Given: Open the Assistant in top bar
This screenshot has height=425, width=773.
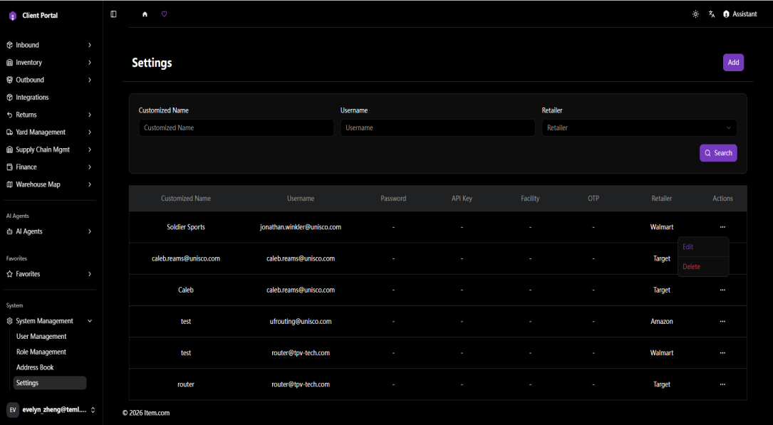Looking at the screenshot, I should (740, 14).
